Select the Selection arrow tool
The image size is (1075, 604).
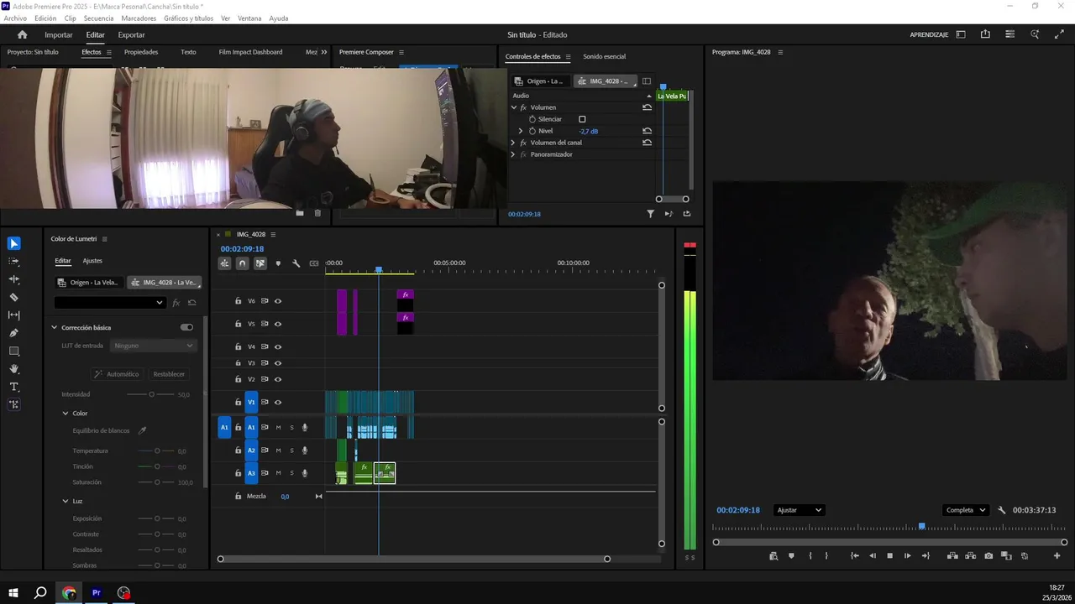point(13,243)
